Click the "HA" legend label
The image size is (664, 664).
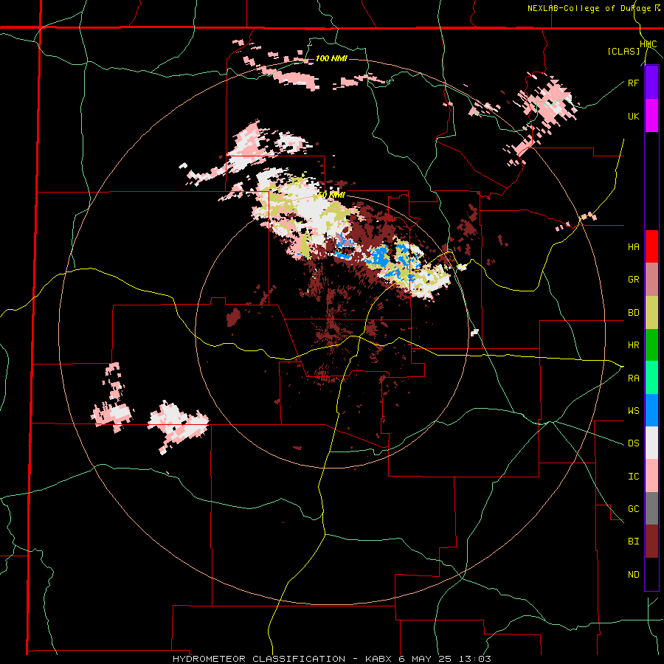(633, 247)
